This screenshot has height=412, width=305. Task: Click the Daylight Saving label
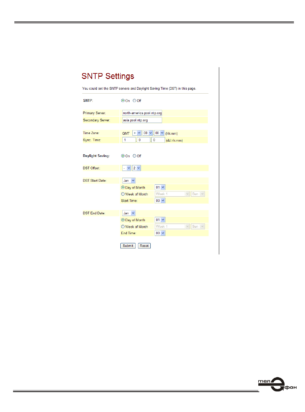point(96,156)
